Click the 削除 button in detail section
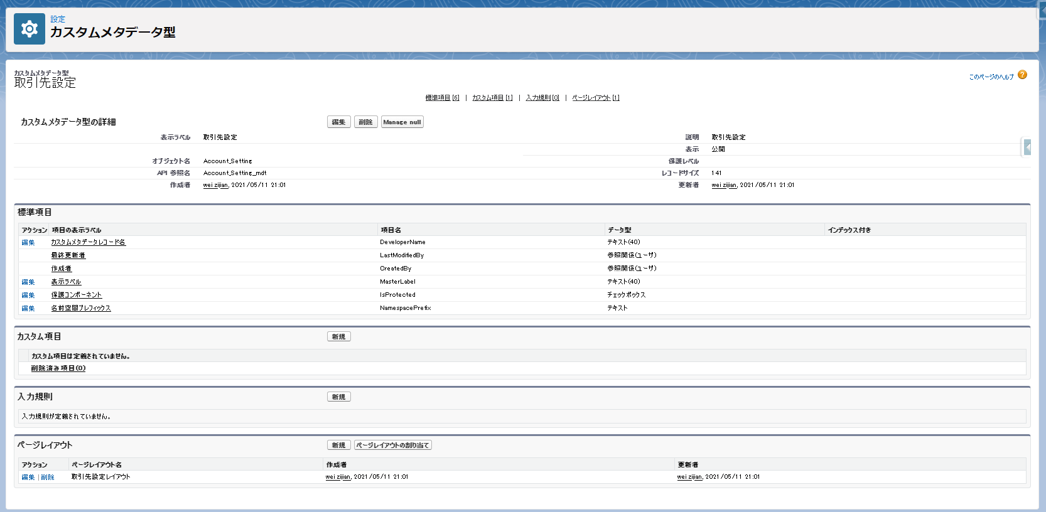Screen dimensions: 1046x512 coord(366,122)
